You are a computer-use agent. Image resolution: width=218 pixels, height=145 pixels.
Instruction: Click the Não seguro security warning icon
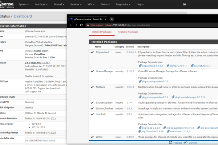pyautogui.click(x=88, y=25)
